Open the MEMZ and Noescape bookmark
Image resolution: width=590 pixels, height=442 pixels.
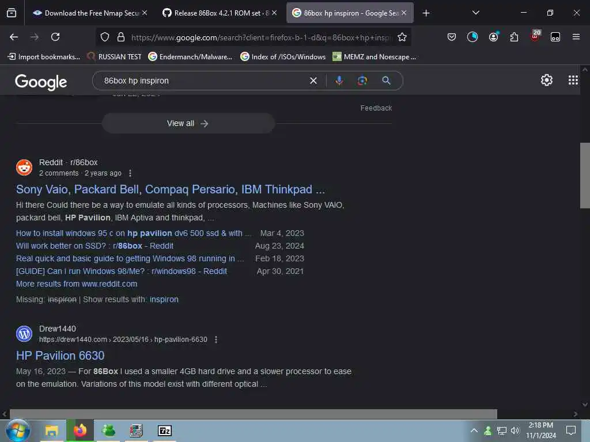point(375,57)
